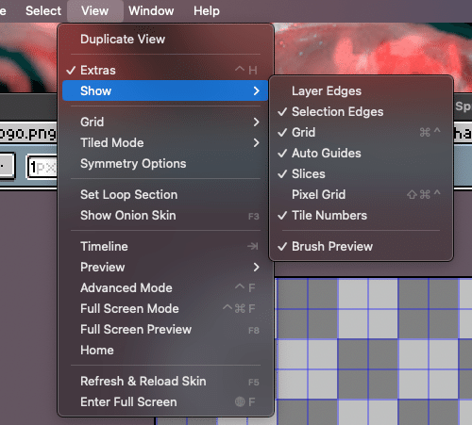Disable Tile Numbers display
Viewport: 472px width, 425px height.
click(361, 215)
